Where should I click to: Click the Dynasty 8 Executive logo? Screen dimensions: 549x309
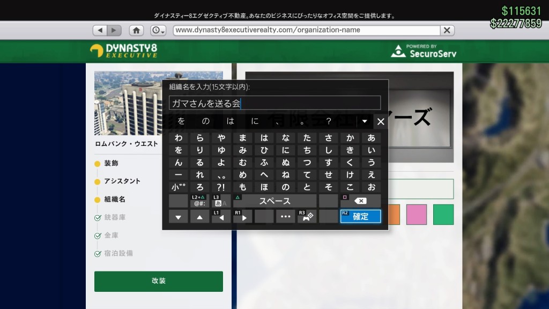coord(124,51)
